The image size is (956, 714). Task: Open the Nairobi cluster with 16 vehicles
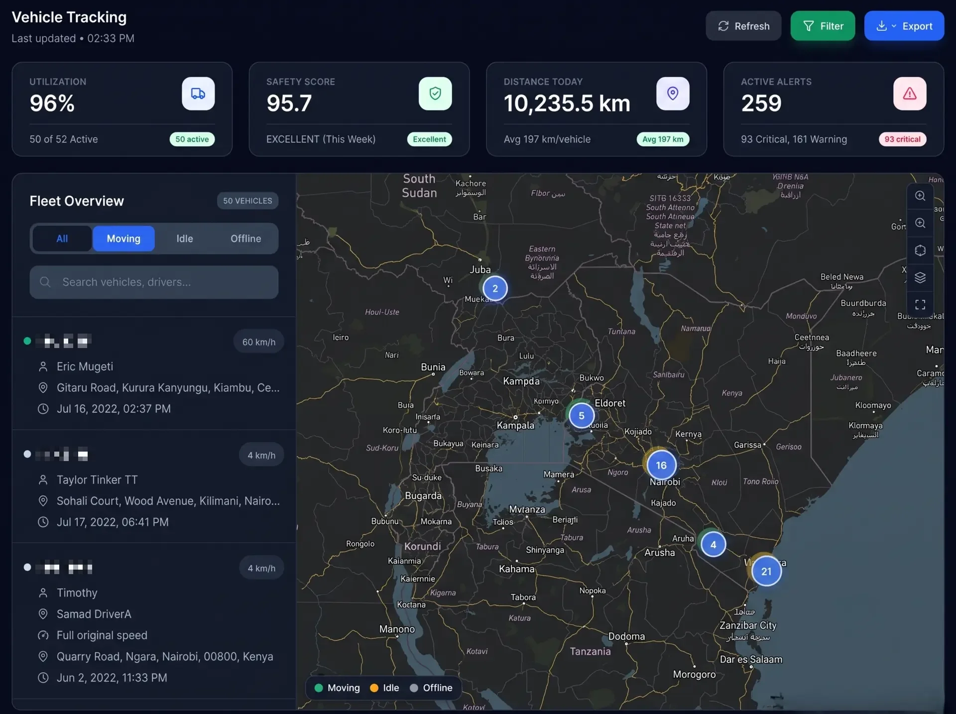(661, 465)
